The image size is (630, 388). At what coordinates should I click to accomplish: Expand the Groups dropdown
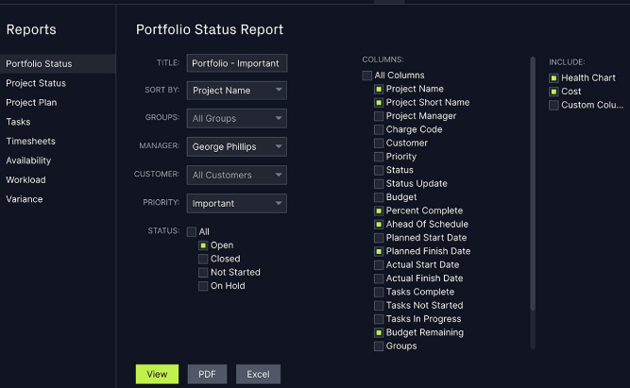tap(236, 119)
